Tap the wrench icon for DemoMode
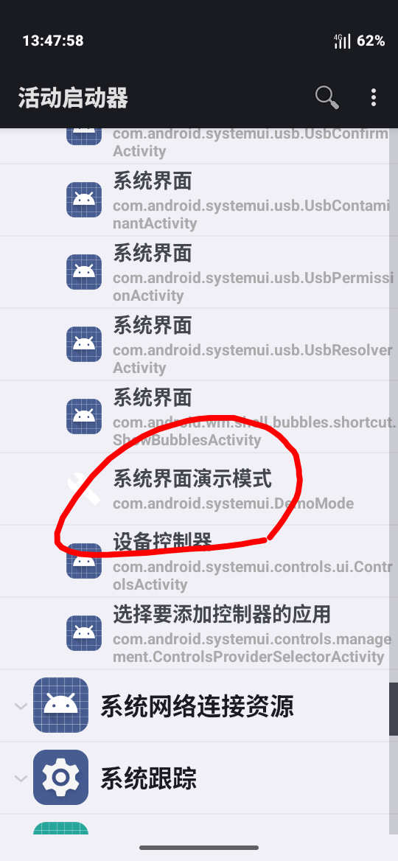The width and height of the screenshot is (398, 861). (x=84, y=489)
